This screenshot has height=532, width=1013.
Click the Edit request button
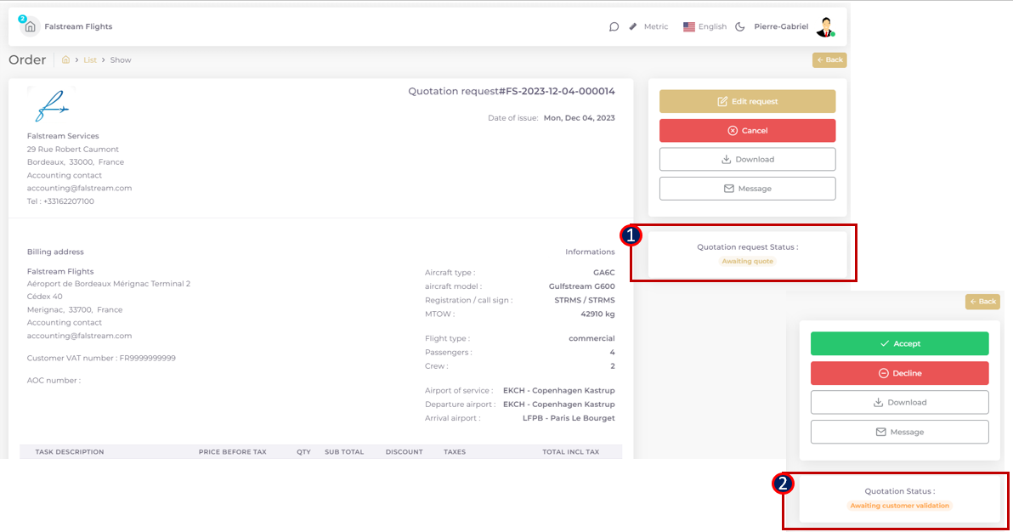(747, 102)
